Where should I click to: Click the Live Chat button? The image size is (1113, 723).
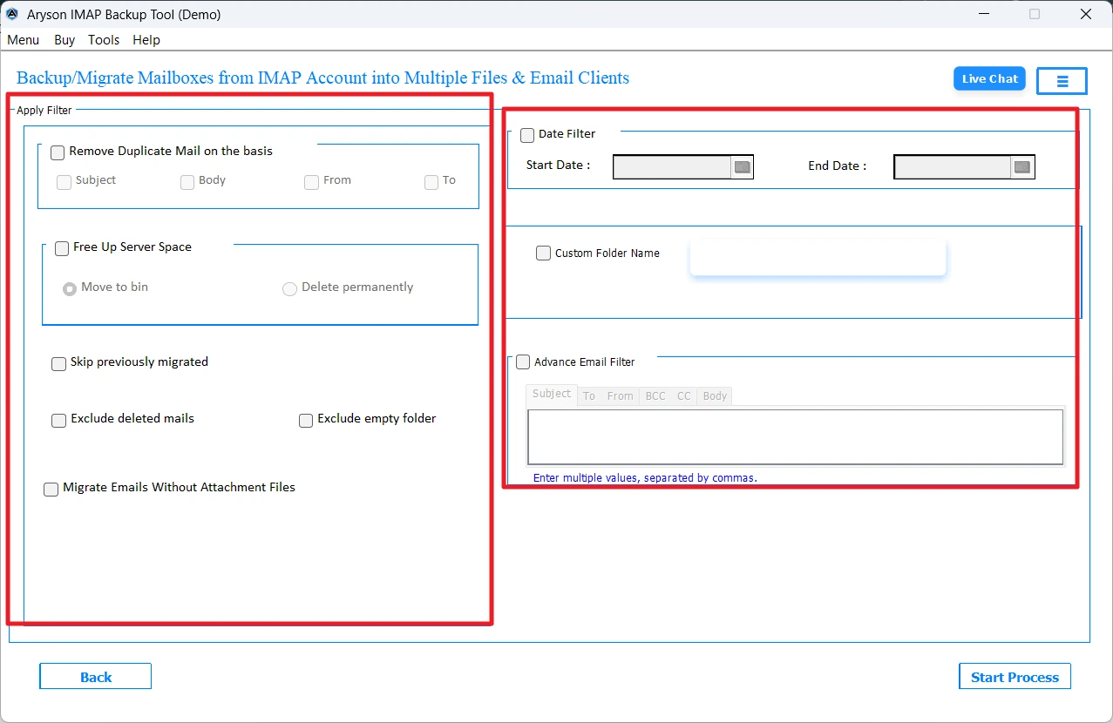pos(989,78)
